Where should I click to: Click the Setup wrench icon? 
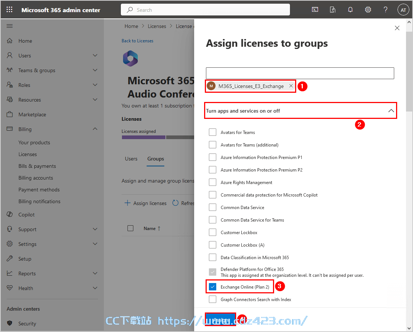pyautogui.click(x=10, y=259)
